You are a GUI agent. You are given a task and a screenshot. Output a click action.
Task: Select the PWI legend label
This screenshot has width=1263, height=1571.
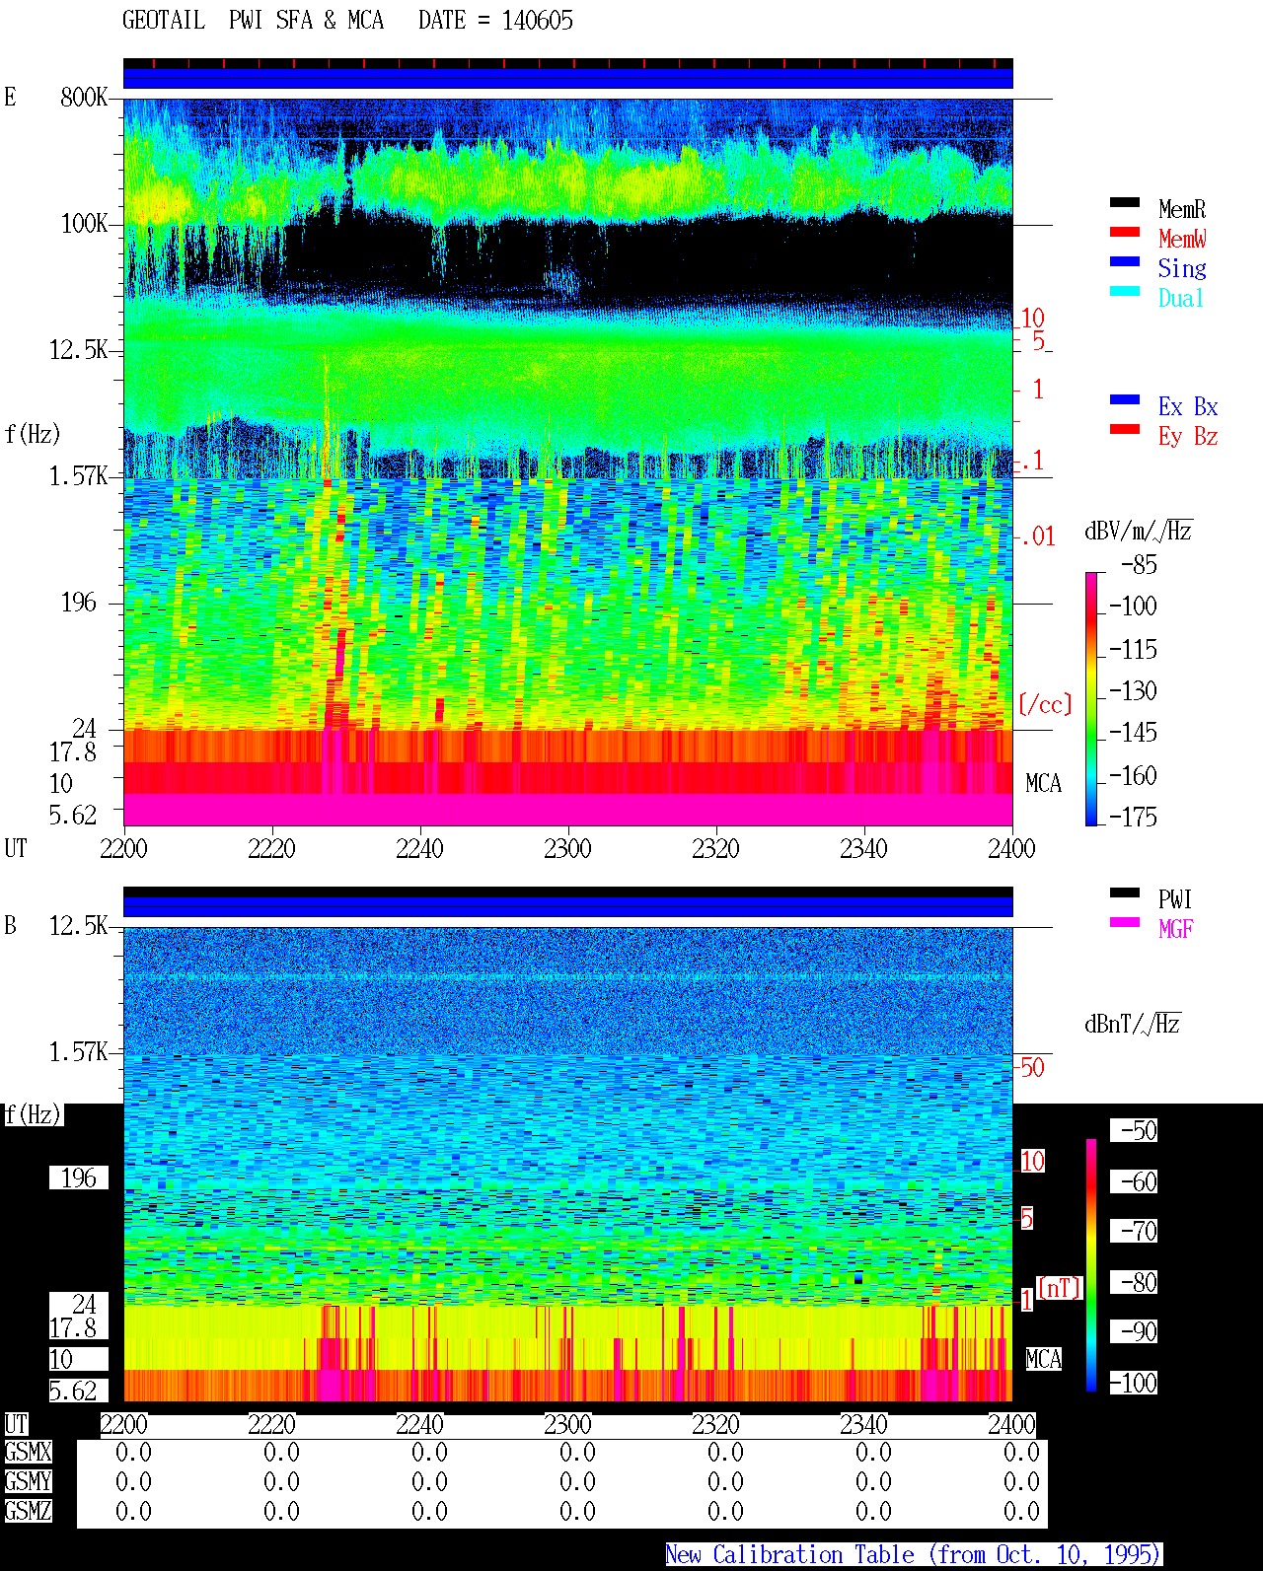tap(1175, 899)
